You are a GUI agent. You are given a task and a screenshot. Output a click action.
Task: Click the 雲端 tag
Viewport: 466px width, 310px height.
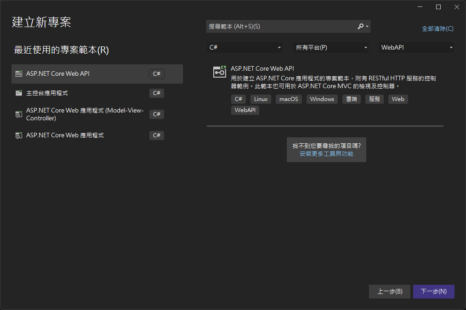point(351,99)
